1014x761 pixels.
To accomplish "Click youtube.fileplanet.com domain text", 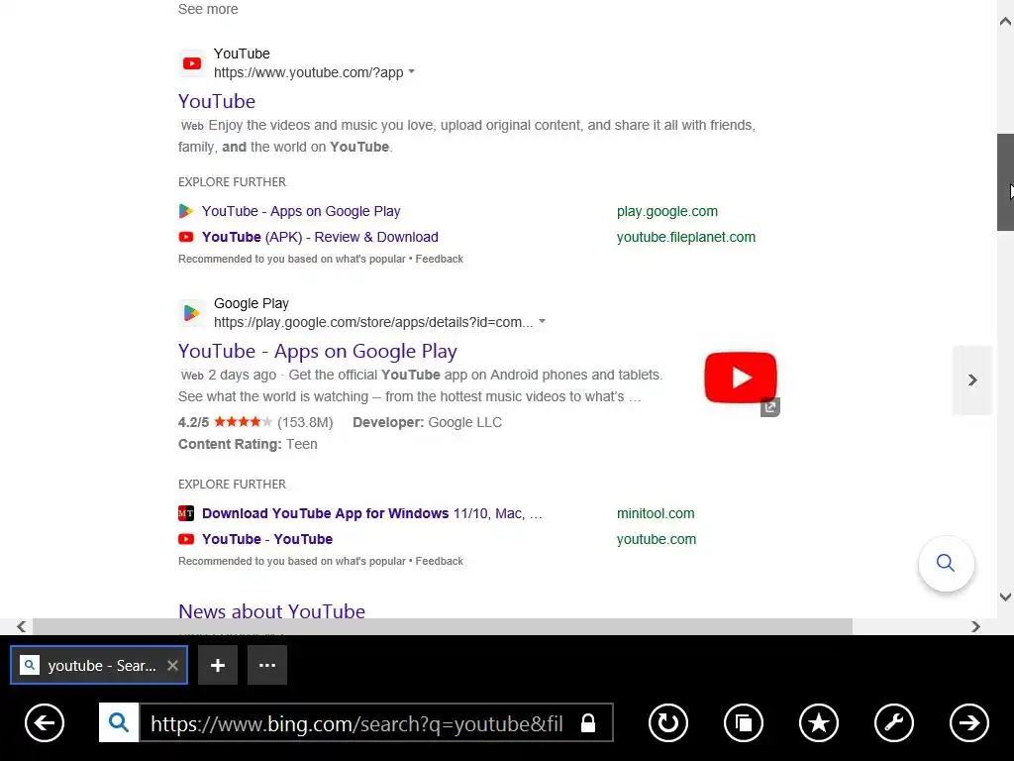I will [x=685, y=238].
